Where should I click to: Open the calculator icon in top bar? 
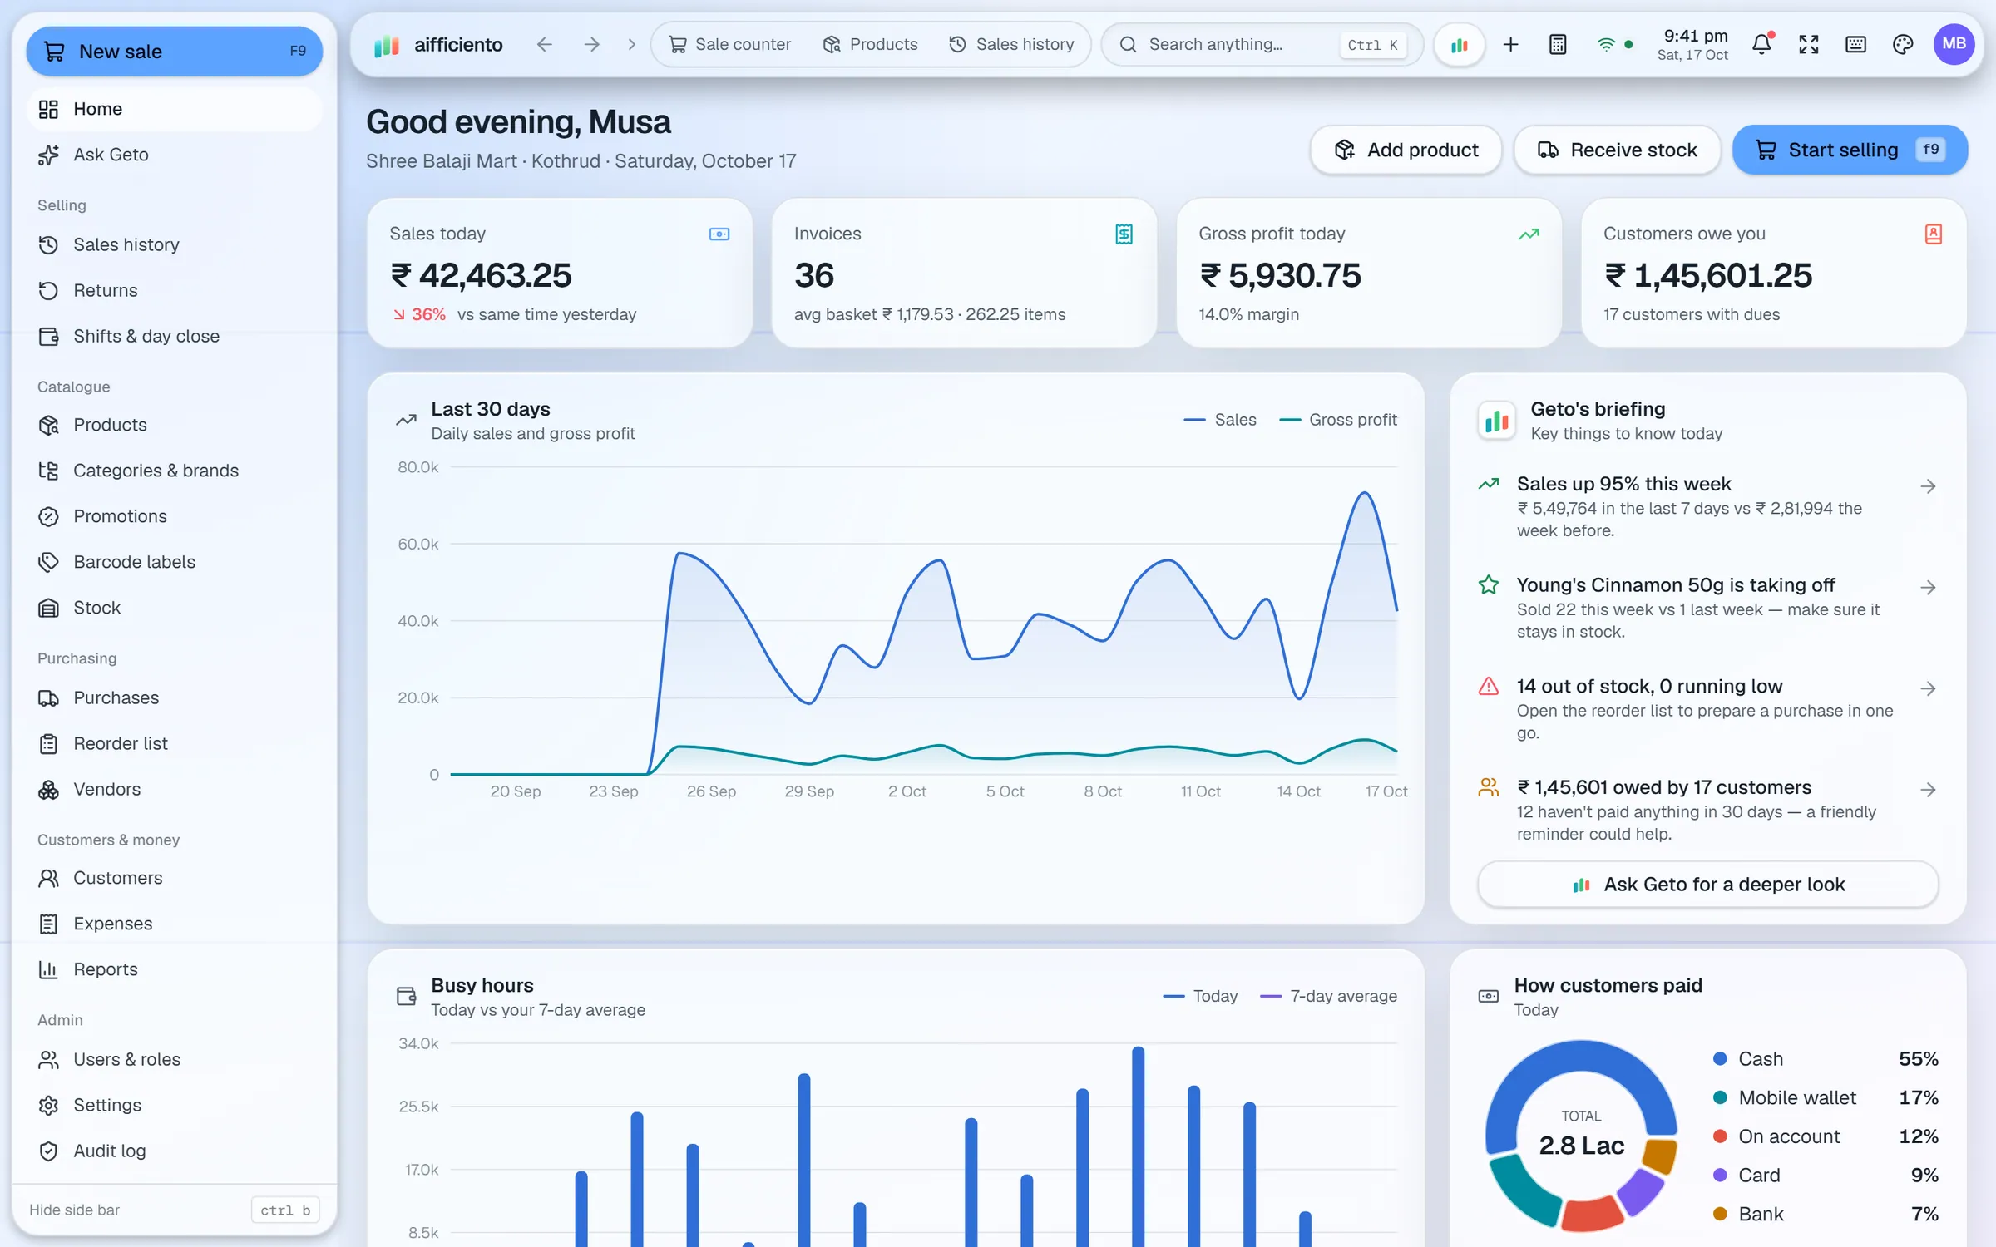(1558, 44)
